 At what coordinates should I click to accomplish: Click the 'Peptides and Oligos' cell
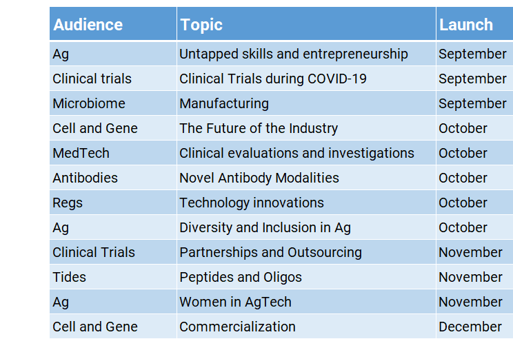coord(241,277)
